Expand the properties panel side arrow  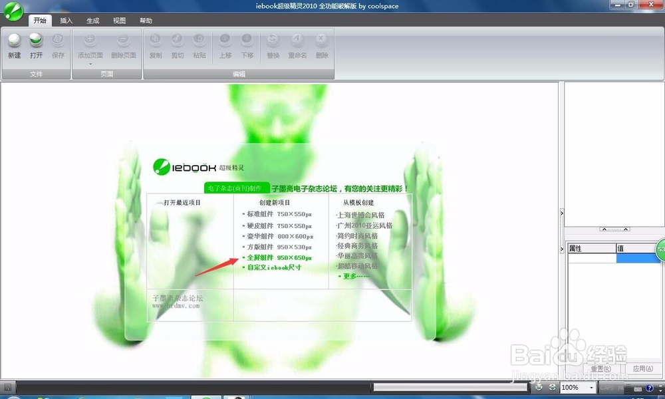[561, 249]
